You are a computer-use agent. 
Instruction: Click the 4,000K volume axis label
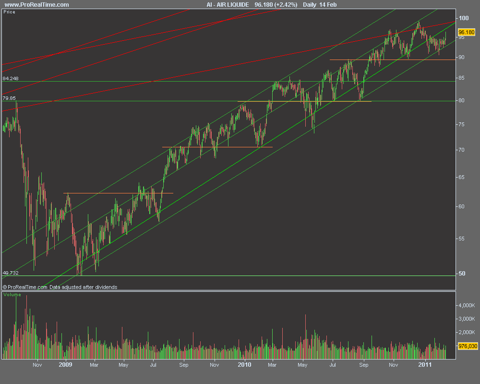[x=467, y=305]
